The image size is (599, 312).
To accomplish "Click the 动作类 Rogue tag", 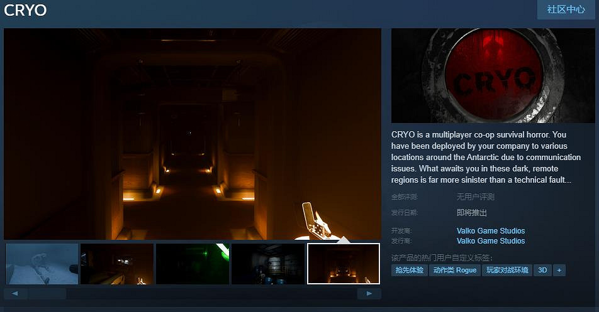I will (x=454, y=270).
